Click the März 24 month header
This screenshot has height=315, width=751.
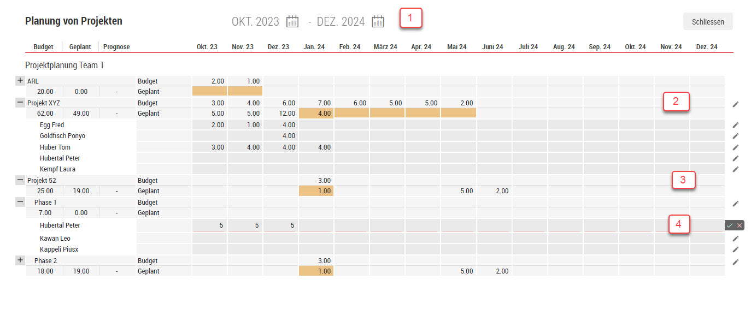pyautogui.click(x=385, y=47)
